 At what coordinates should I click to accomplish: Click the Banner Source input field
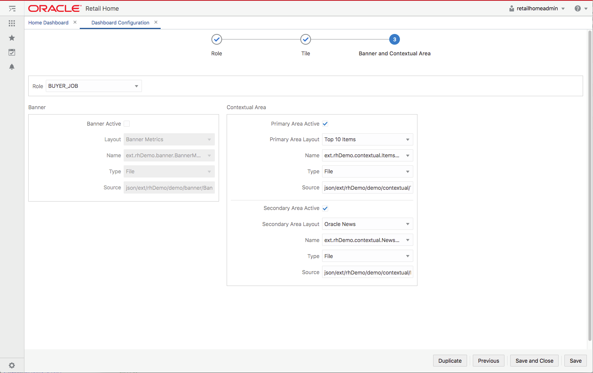tap(169, 187)
